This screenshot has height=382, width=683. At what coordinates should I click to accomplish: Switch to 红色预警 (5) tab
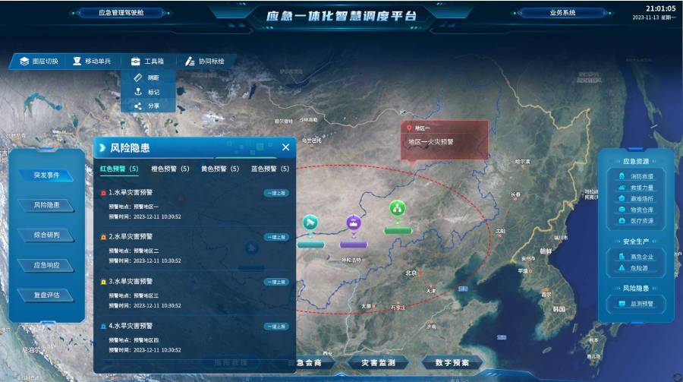[x=119, y=169]
